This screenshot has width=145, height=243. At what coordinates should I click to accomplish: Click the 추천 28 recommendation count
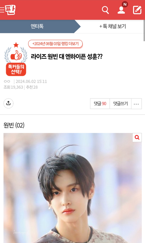click(32, 87)
